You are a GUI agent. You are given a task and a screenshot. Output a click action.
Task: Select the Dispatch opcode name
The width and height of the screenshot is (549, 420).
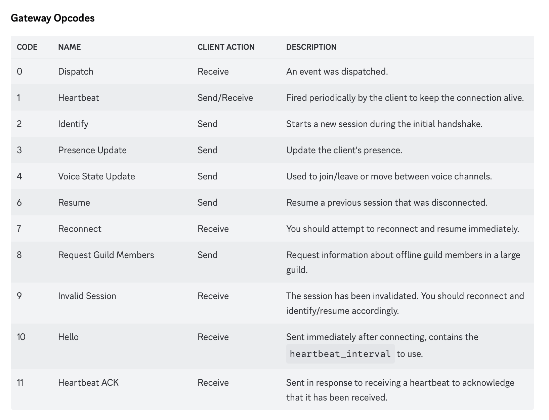[x=76, y=72]
